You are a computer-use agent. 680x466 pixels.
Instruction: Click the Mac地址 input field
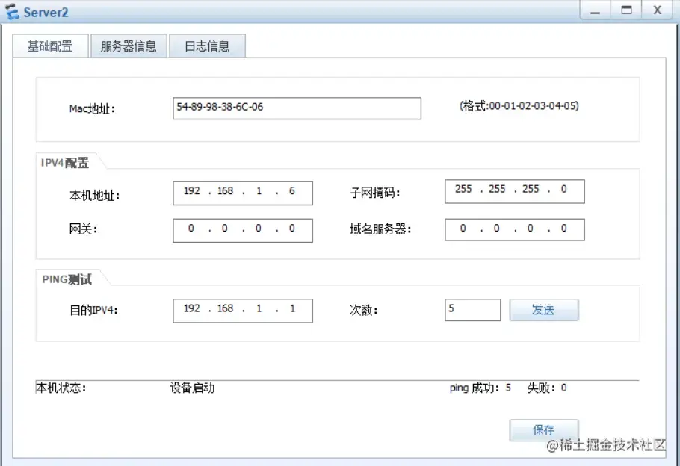click(x=297, y=108)
